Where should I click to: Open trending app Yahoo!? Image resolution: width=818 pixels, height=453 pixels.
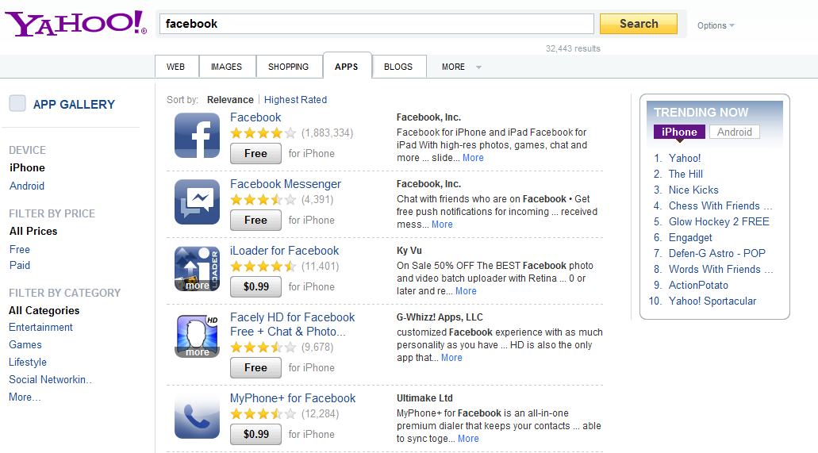685,158
